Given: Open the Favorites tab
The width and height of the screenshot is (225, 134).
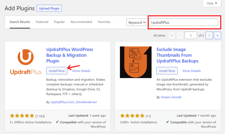Looking at the screenshot, I should click(x=104, y=22).
